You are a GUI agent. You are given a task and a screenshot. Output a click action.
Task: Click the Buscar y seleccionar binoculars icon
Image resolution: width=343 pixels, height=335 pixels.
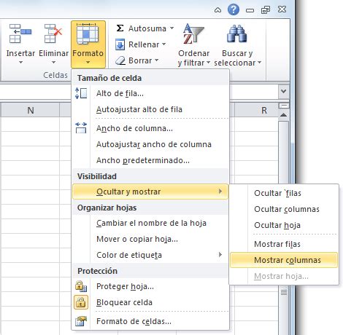point(236,34)
